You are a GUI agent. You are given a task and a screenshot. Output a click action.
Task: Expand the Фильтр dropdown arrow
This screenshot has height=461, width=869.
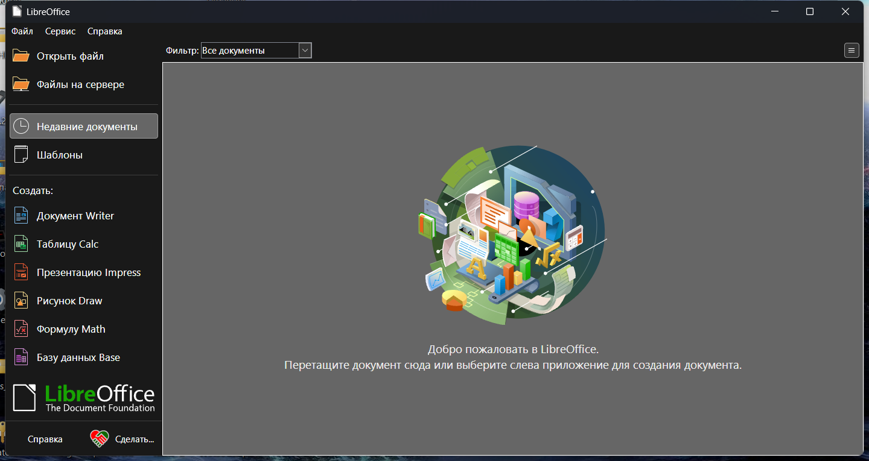[305, 51]
